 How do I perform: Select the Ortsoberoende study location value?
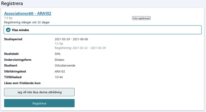click(65, 66)
